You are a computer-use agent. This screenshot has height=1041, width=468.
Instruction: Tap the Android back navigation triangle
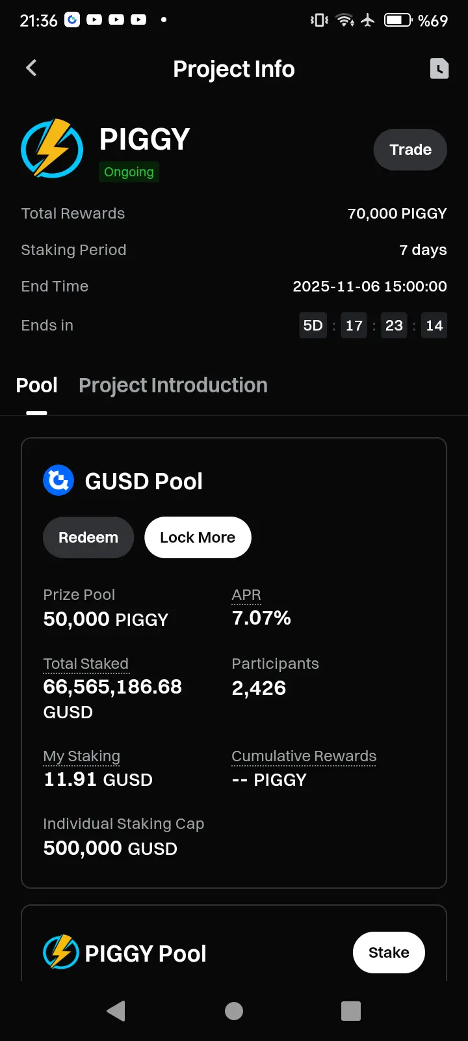(116, 1010)
